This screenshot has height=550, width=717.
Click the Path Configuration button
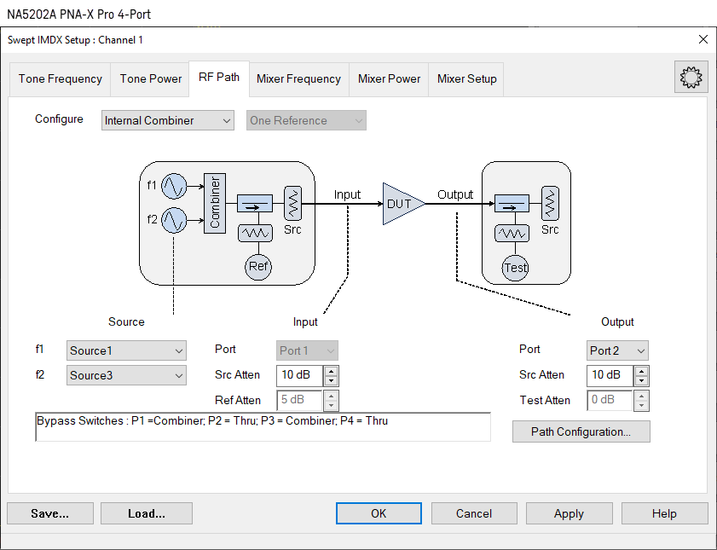tap(581, 431)
